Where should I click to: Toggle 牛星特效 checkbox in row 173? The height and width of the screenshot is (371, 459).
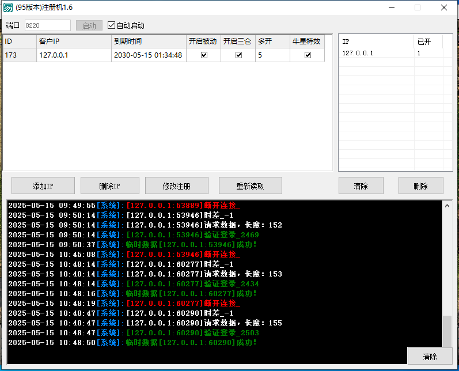[308, 55]
